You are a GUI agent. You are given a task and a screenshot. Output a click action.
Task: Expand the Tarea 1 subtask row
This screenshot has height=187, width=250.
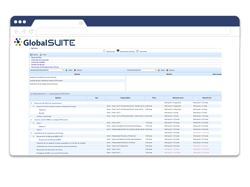click(33, 122)
